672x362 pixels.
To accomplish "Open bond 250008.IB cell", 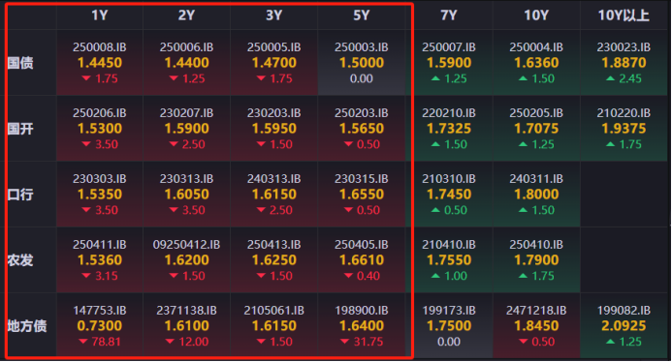I will [x=100, y=63].
